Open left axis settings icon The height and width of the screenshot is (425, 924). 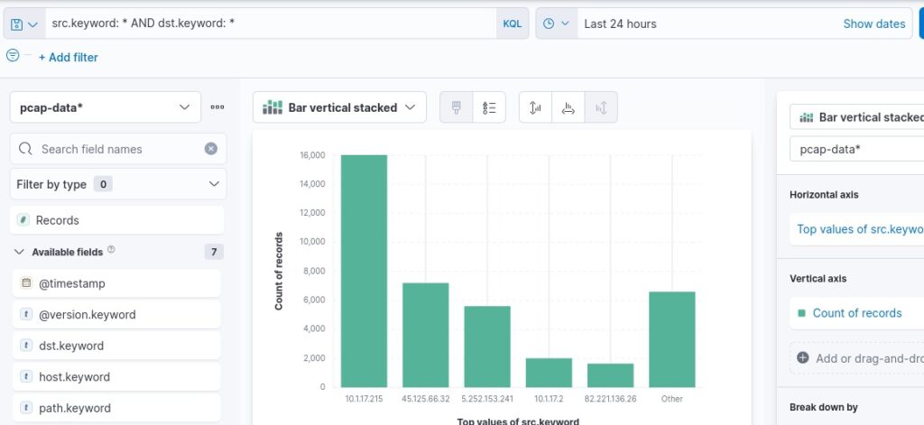[535, 107]
